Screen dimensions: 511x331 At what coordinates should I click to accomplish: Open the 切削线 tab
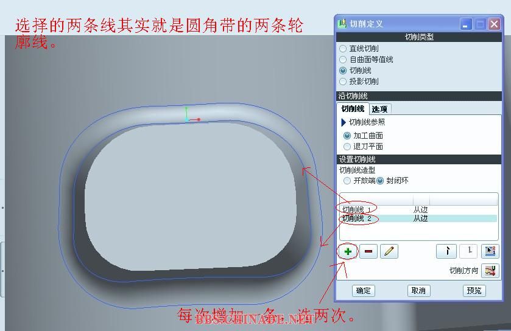click(x=353, y=109)
